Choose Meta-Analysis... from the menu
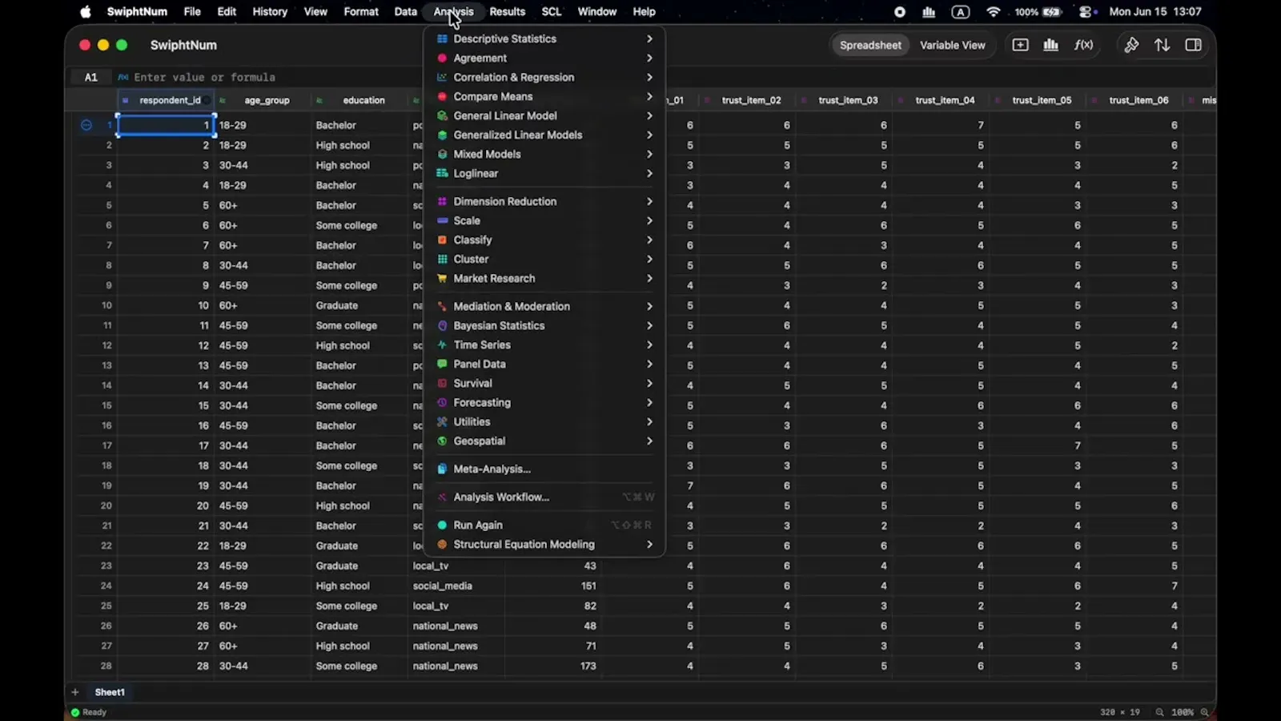 pyautogui.click(x=544, y=469)
